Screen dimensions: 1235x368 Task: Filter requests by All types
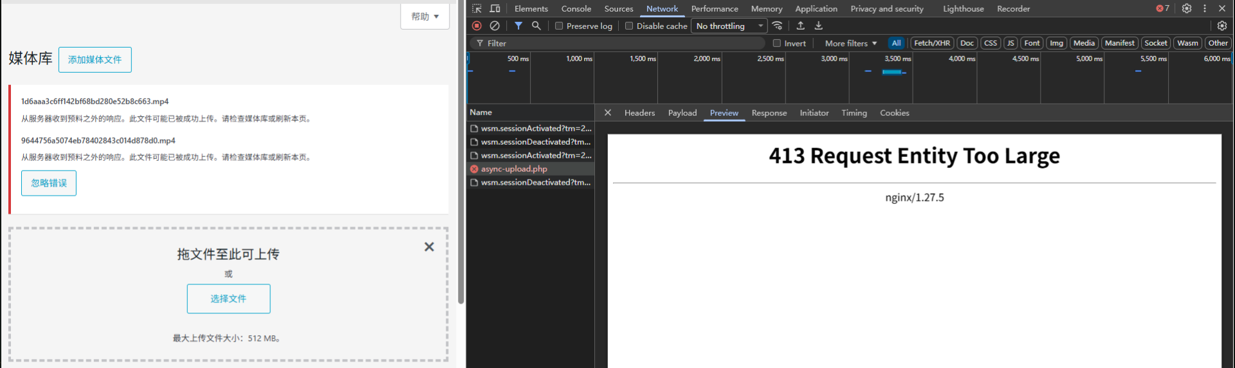coord(896,43)
